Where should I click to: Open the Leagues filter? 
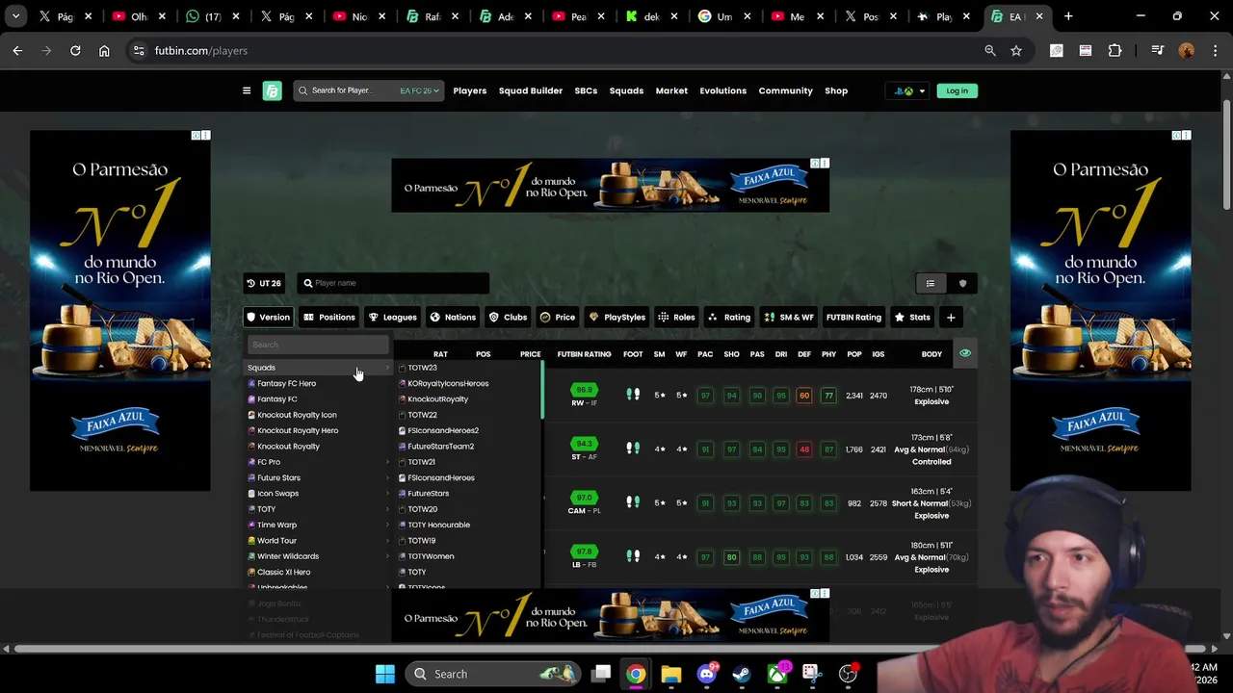[392, 317]
